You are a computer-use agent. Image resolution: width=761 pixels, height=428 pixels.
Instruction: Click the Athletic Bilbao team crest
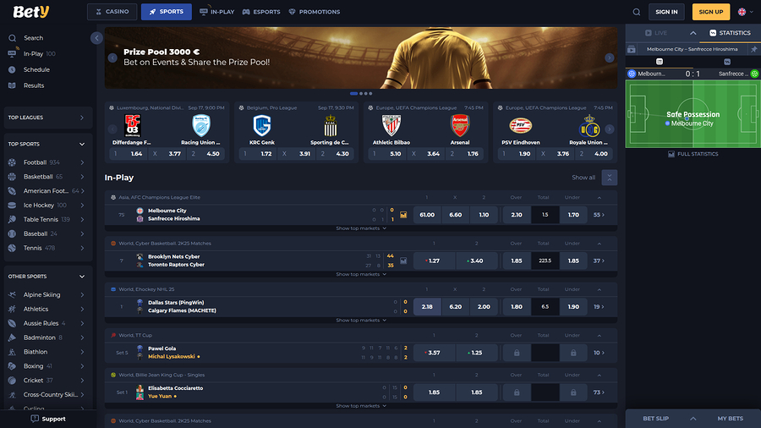(391, 126)
